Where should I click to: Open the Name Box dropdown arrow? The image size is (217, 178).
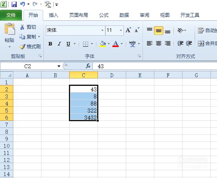tap(59, 66)
